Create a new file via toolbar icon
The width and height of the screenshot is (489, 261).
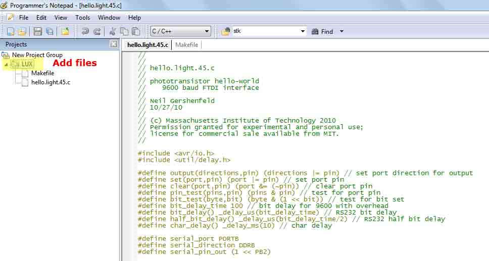point(11,31)
